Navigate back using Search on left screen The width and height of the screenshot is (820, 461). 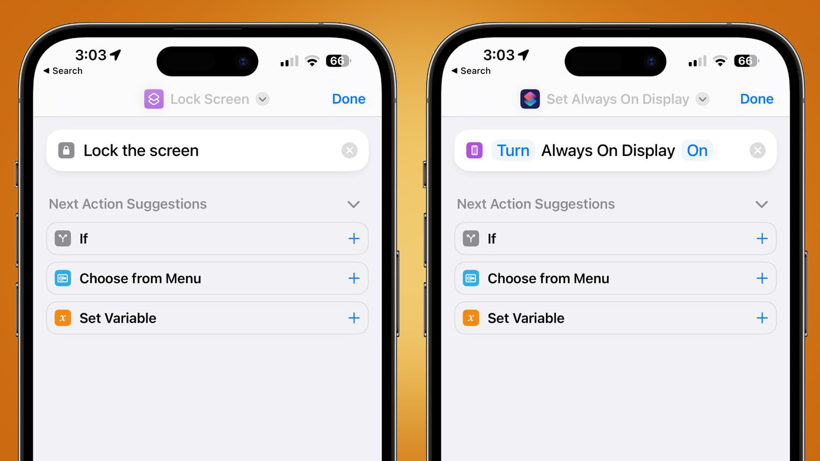click(63, 70)
